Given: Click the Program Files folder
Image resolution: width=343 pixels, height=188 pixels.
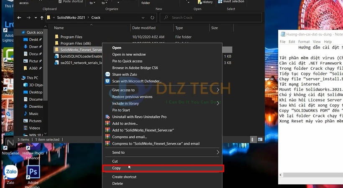Looking at the screenshot, I should (71, 37).
